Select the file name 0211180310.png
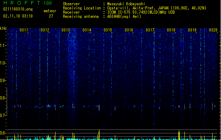This screenshot has height=140, width=221. [x=18, y=9]
